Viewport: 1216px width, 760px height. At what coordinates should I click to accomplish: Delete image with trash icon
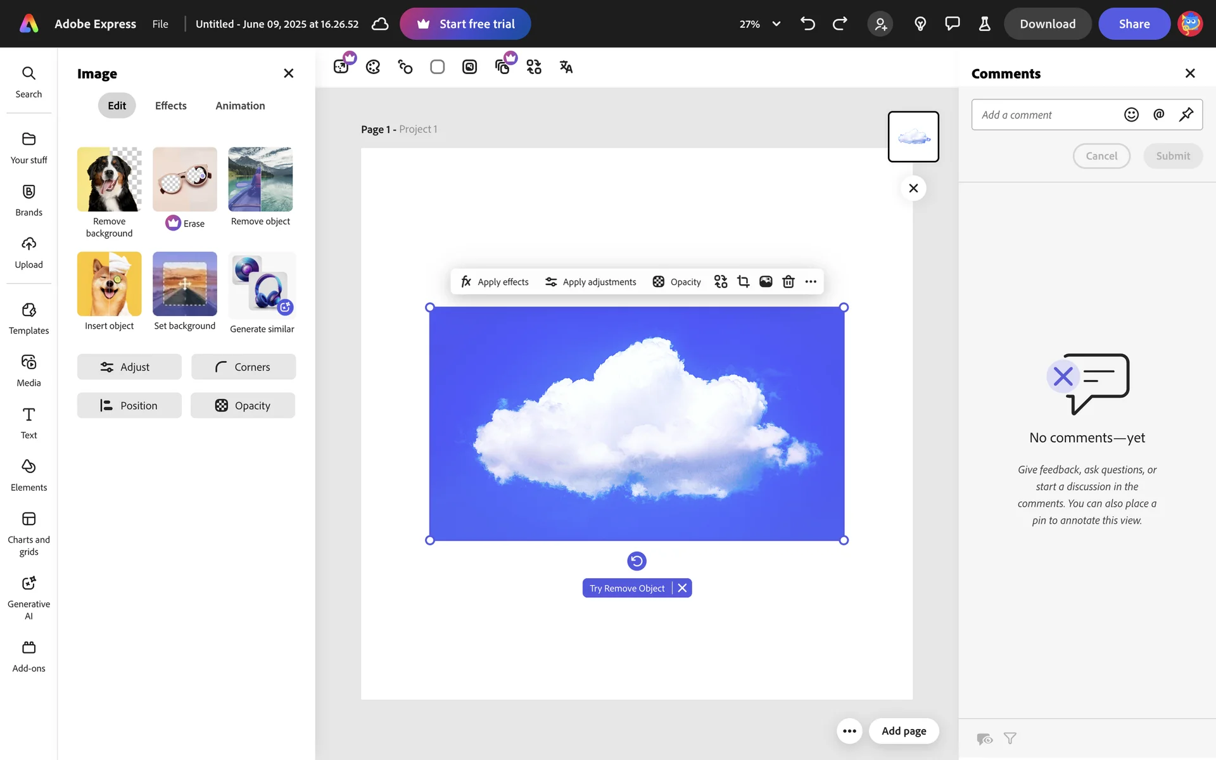coord(788,282)
